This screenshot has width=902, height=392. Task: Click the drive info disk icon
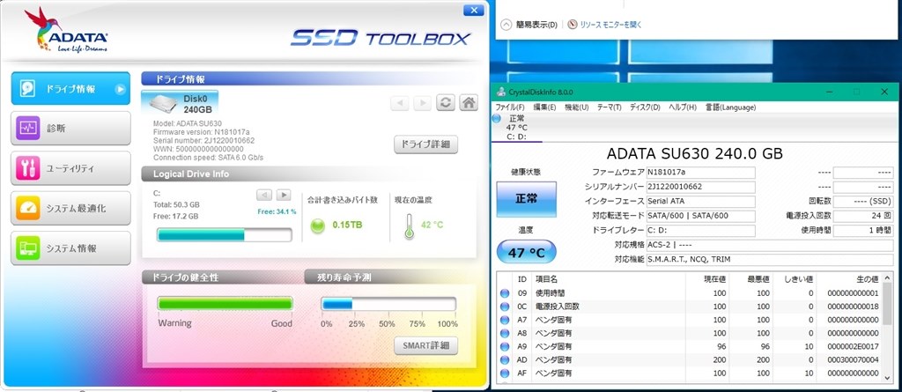(x=29, y=89)
